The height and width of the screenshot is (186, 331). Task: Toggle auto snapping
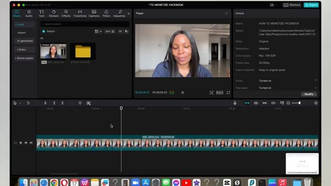[x=256, y=103]
